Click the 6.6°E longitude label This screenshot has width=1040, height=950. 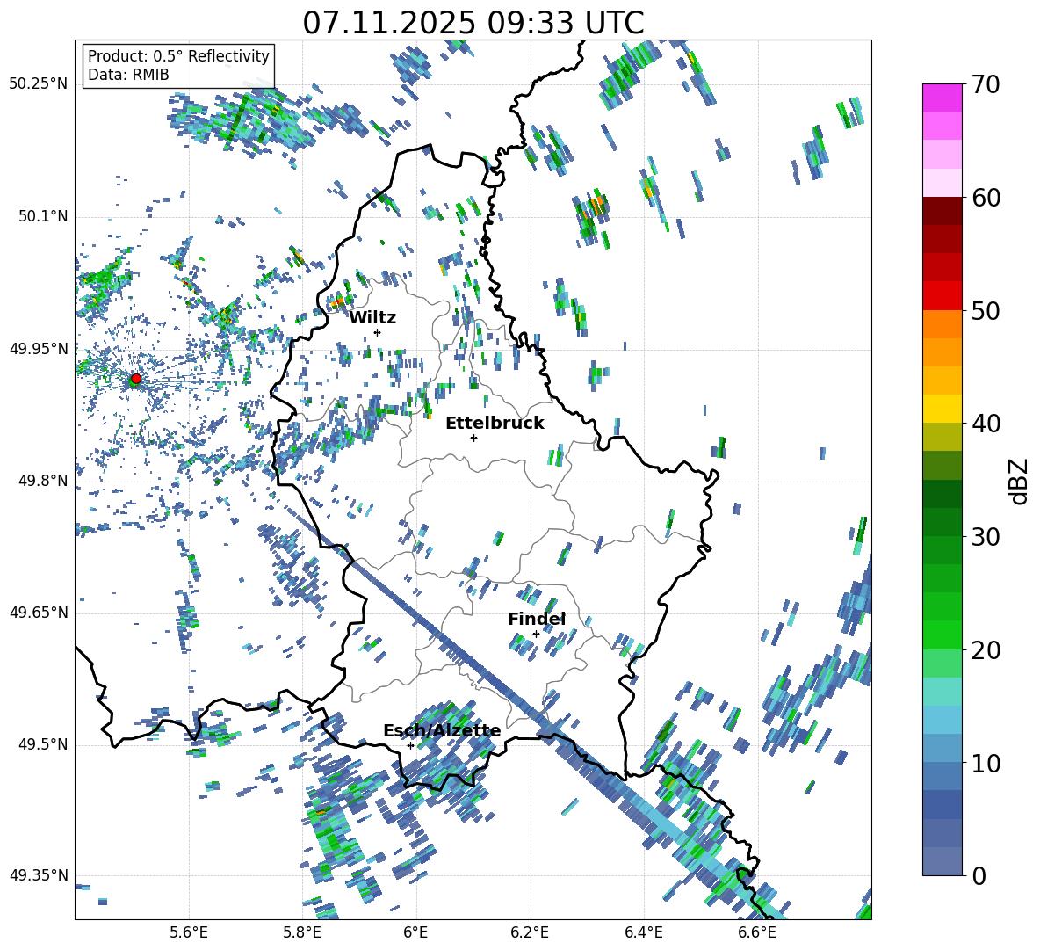pyautogui.click(x=757, y=932)
